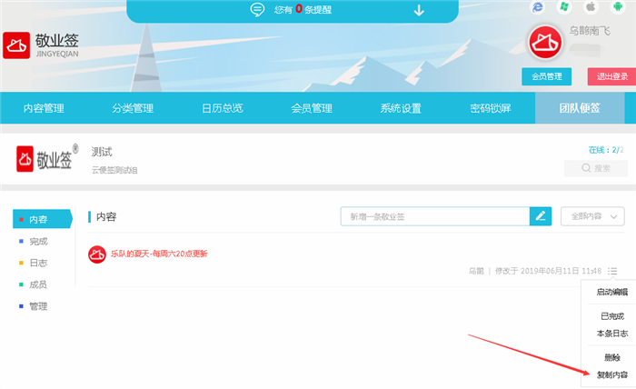Click the reminder chat bubble icon
Viewport: 636px width, 389px height.
257,11
